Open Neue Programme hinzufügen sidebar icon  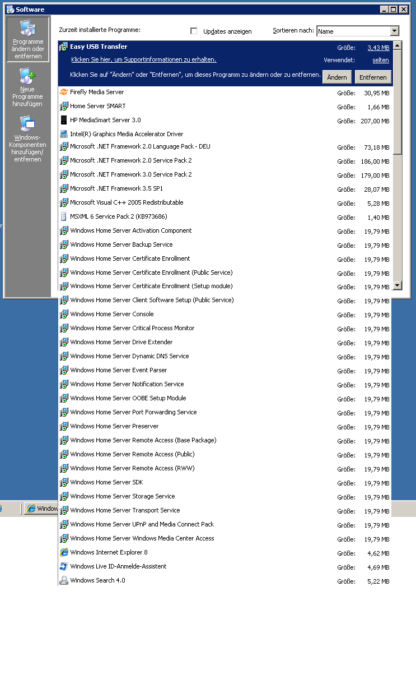coord(27,87)
